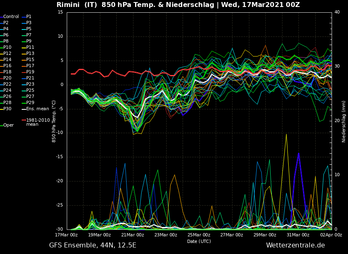This screenshot has height=254, width=348.
Task: Click the Oper legend entry
Action: [x=7, y=125]
